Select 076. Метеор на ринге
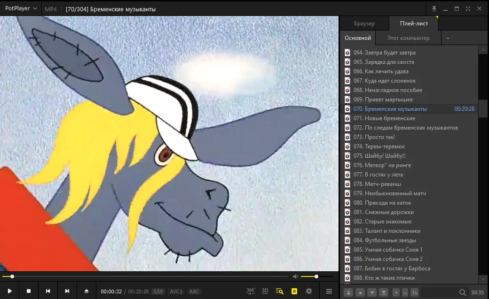The width and height of the screenshot is (489, 299). 410,165
